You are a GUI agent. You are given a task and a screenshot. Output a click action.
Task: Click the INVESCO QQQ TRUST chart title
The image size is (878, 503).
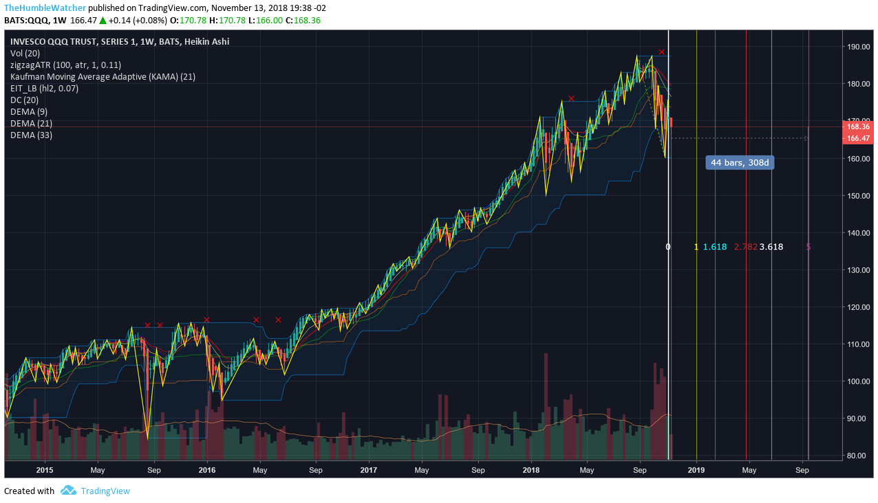(x=120, y=41)
